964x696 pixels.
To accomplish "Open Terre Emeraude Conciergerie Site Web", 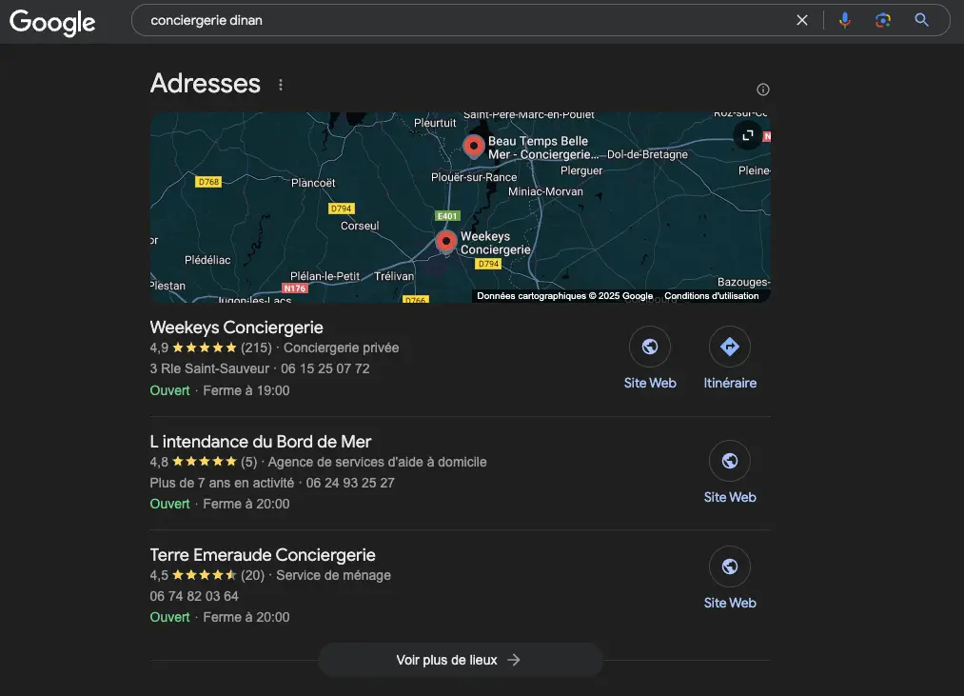I will coord(730,567).
